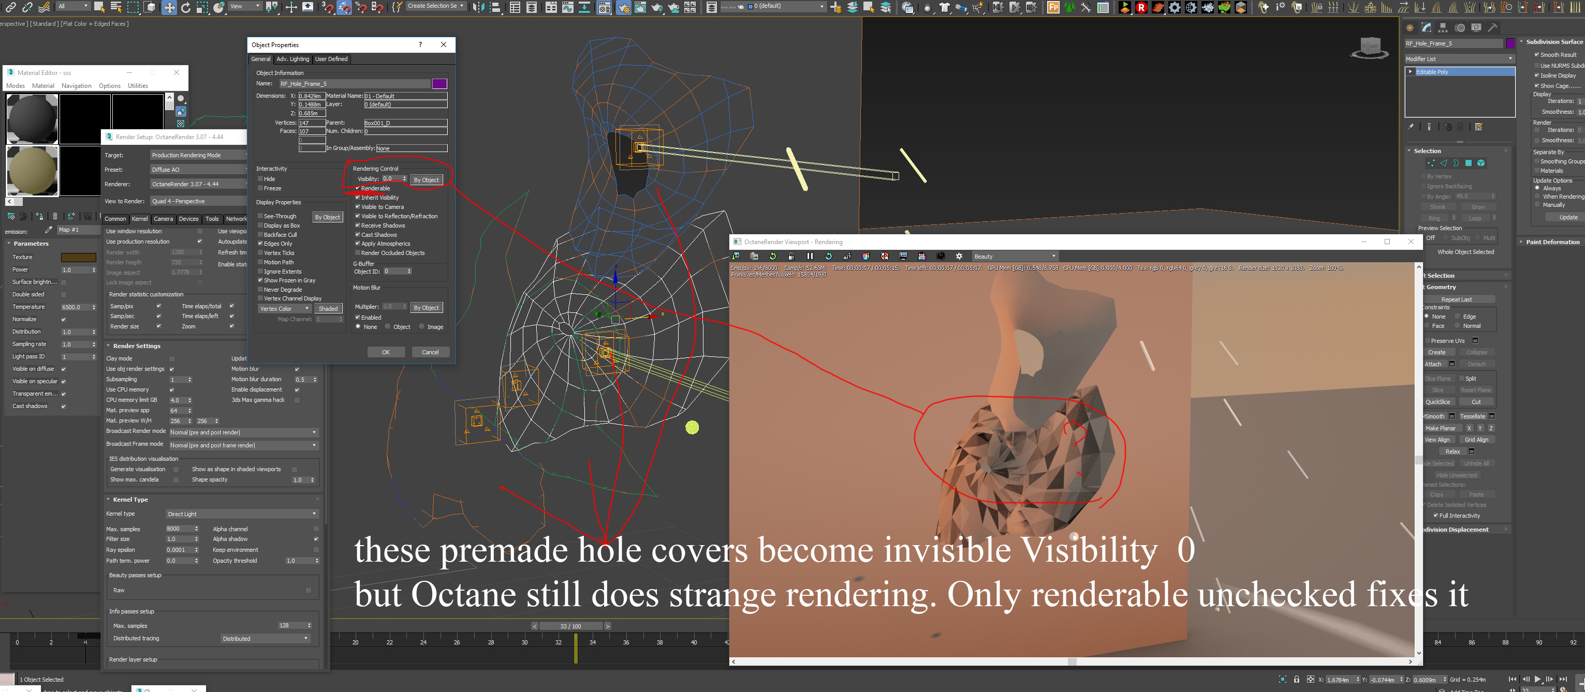
Task: Uncheck the Renderable checkbox
Action: click(358, 188)
